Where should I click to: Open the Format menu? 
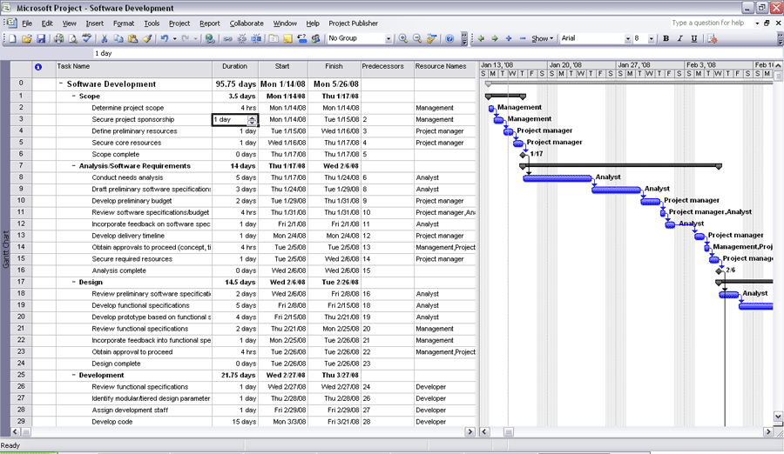[x=124, y=23]
